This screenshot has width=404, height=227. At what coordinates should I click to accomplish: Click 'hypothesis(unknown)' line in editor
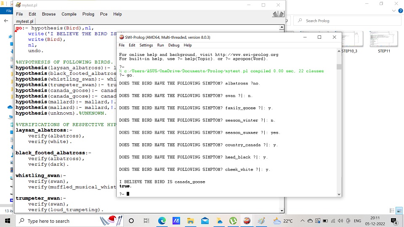pos(61,113)
